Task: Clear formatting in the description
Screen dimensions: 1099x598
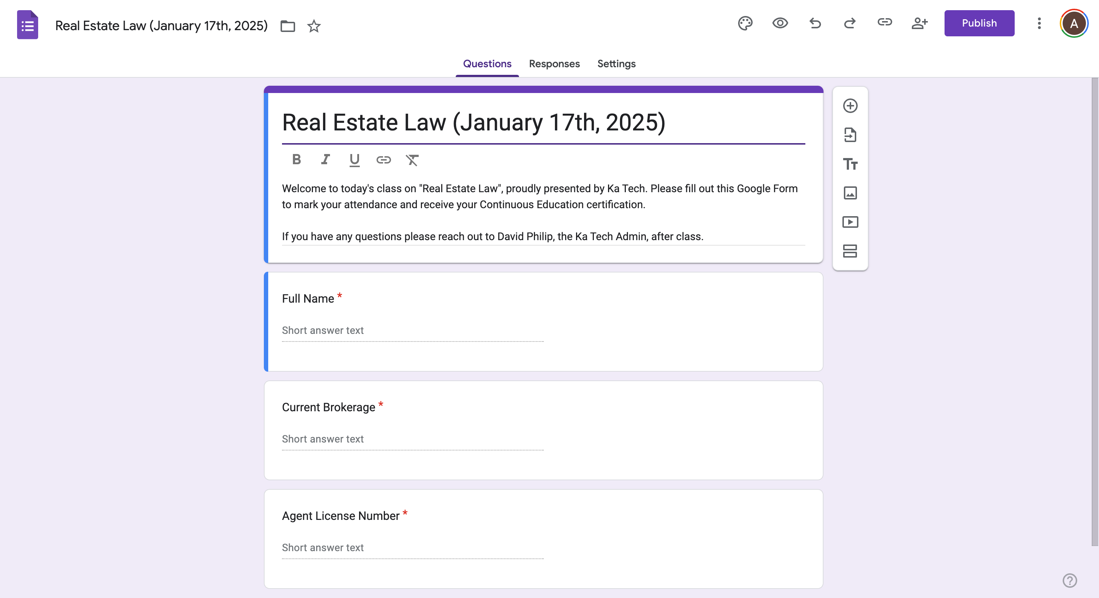Action: click(412, 160)
